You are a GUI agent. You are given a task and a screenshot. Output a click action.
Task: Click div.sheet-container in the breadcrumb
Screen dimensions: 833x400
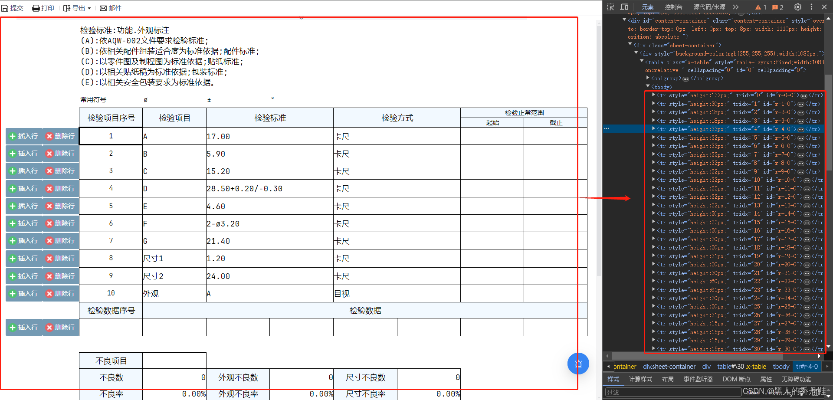(669, 367)
